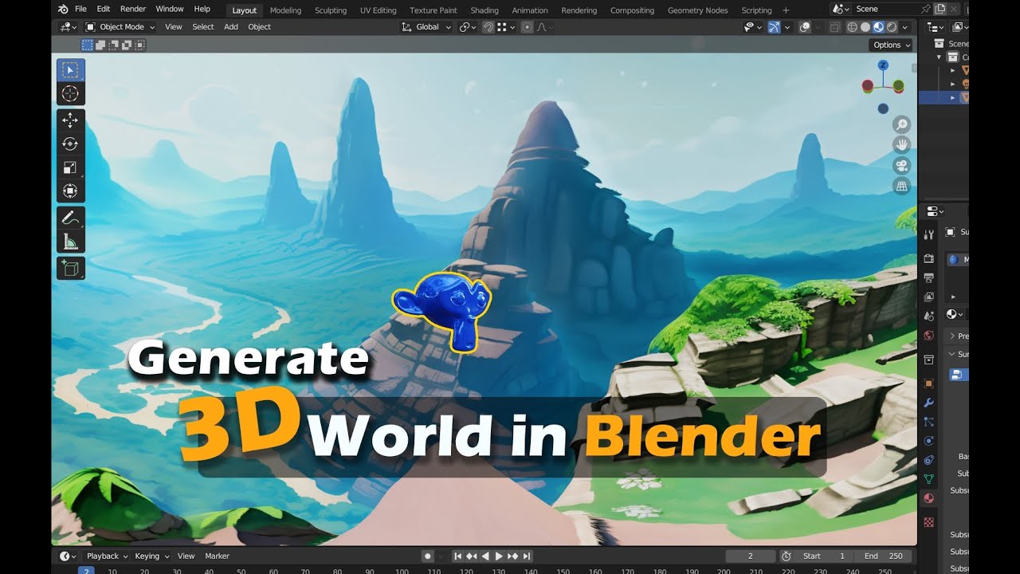
Task: Toggle snapping magnet in header
Action: coord(488,26)
